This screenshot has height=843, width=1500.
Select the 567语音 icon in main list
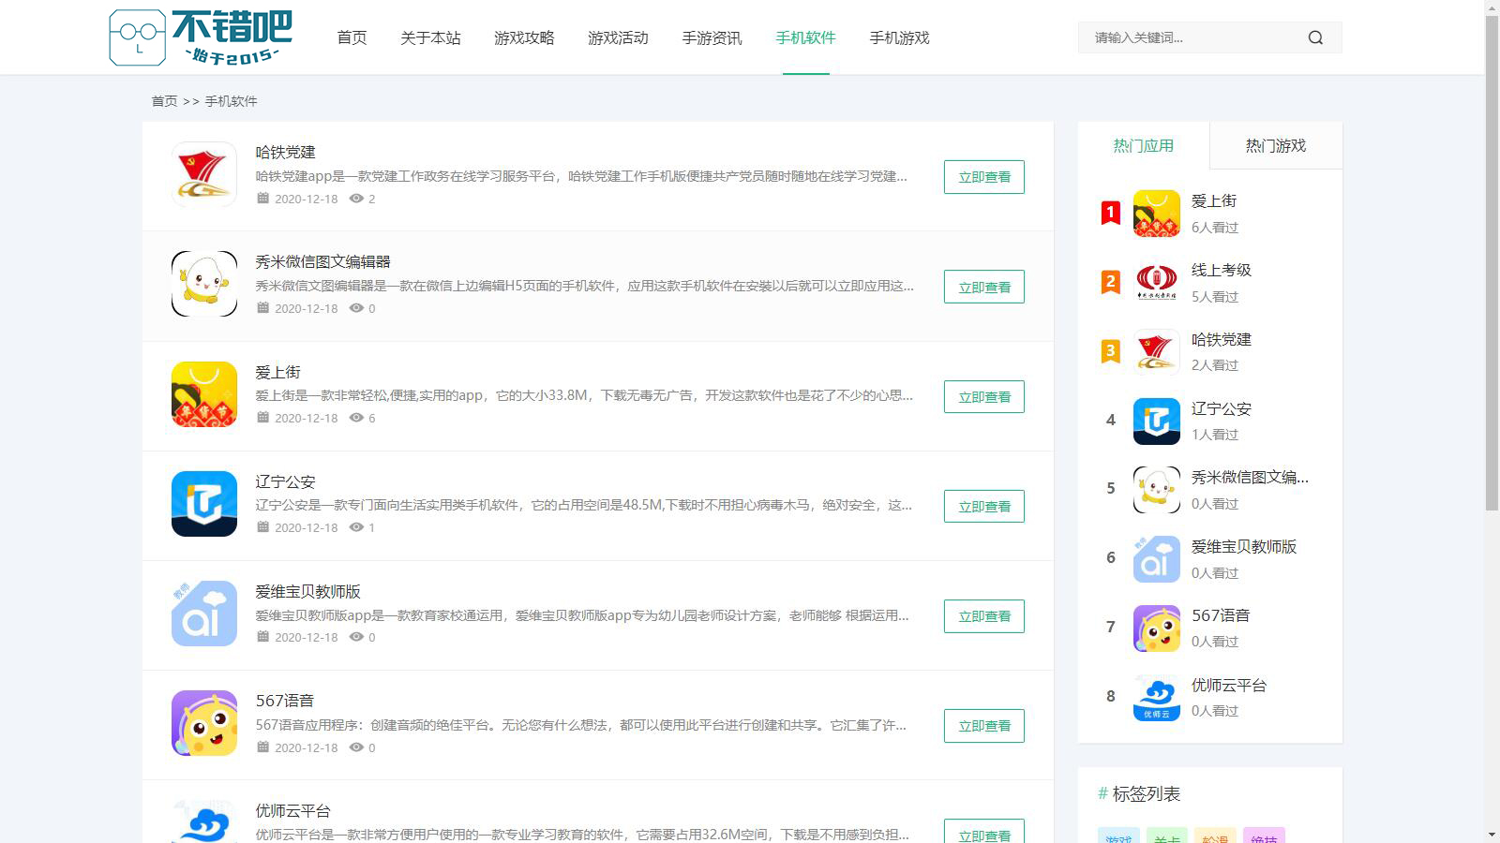pos(204,723)
